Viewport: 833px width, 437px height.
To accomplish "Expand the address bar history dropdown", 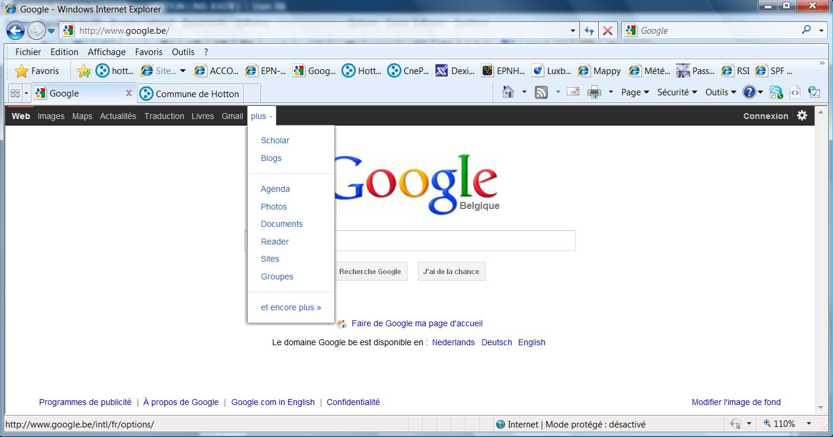I will tap(573, 31).
